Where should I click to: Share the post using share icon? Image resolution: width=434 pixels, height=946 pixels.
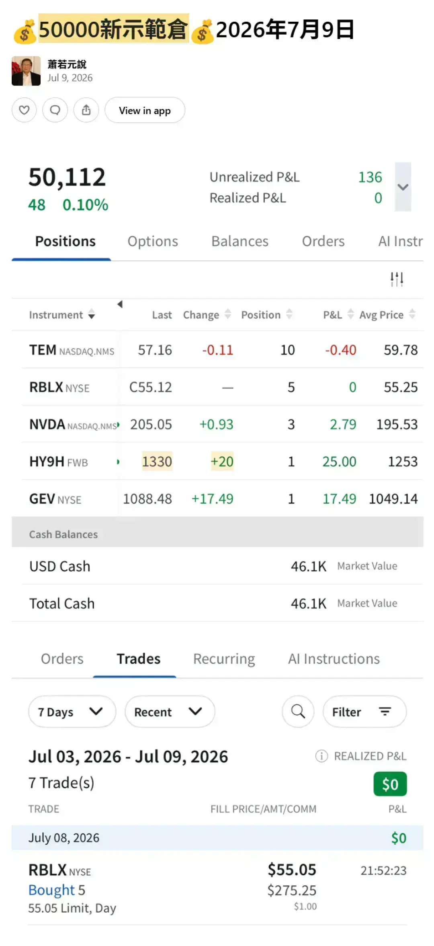click(86, 110)
